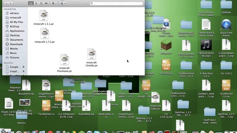Open AirDrop from sidebar
The image size is (237, 133).
click(15, 26)
